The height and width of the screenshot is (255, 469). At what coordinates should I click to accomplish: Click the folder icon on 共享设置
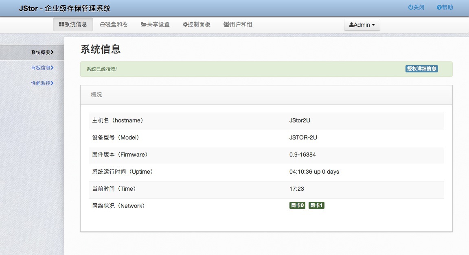point(143,24)
